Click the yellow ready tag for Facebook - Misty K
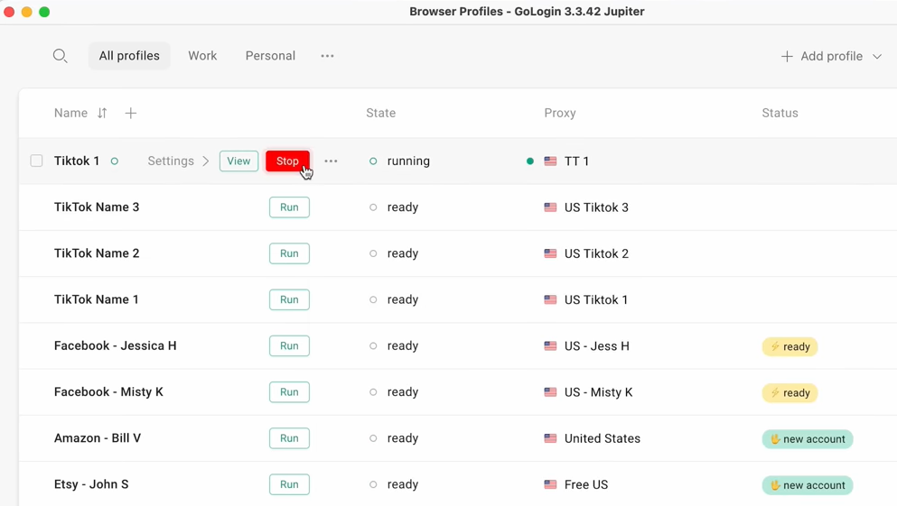The height and width of the screenshot is (506, 897). pos(790,393)
